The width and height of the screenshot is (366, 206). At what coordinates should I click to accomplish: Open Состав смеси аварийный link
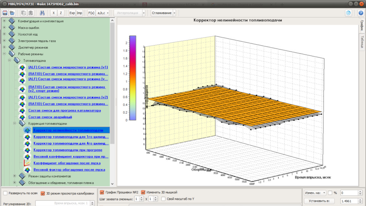[50, 117]
